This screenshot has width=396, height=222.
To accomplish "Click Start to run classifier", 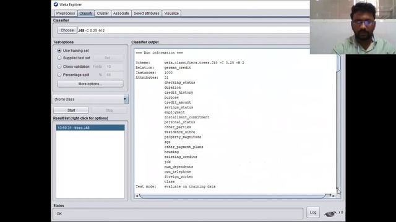I will (x=71, y=110).
